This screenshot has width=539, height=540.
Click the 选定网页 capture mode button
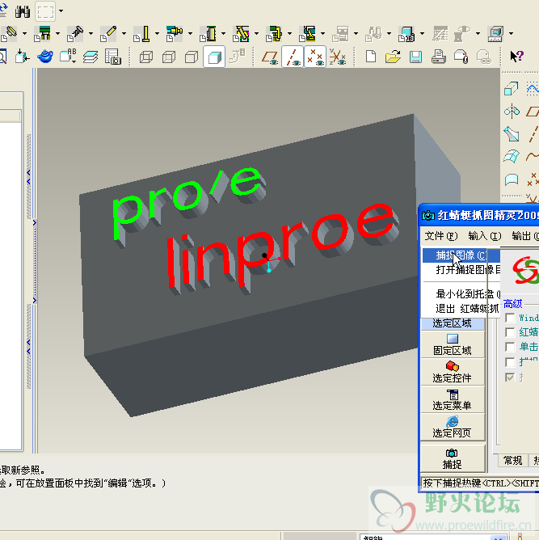click(x=453, y=427)
